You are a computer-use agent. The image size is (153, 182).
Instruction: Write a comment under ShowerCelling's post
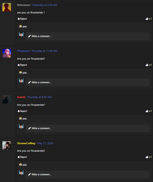(88, 174)
